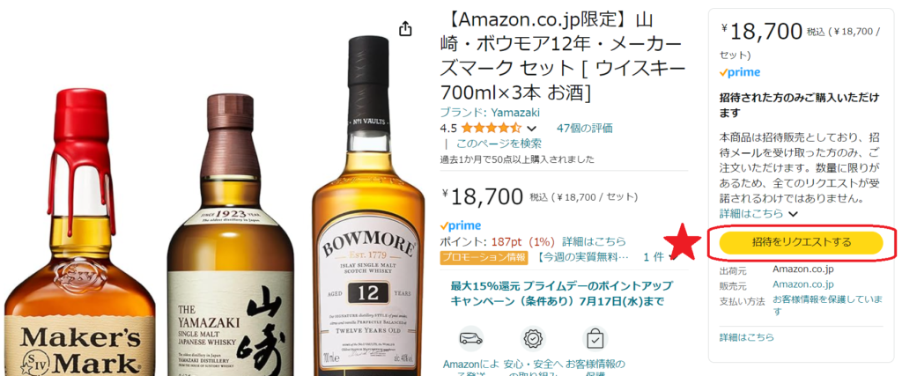Click the prime logo under the main price
The height and width of the screenshot is (376, 902).
tap(460, 225)
